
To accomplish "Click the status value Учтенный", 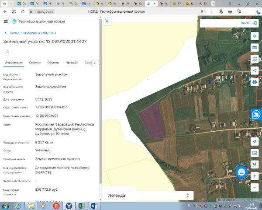I will (43, 150).
